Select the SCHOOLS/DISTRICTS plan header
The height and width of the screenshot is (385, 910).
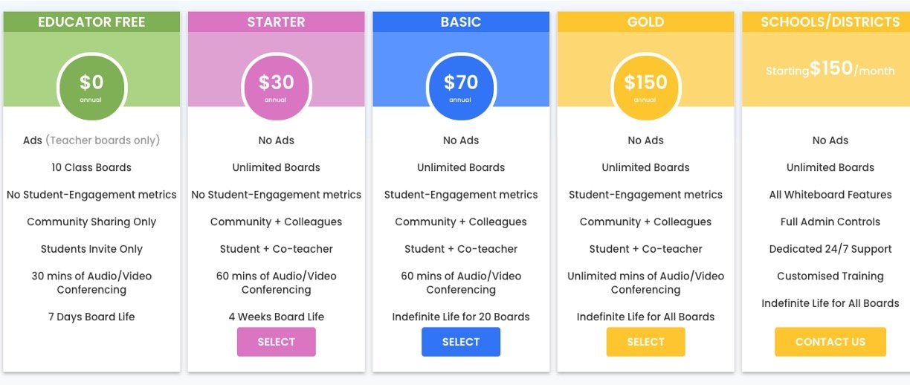click(830, 22)
